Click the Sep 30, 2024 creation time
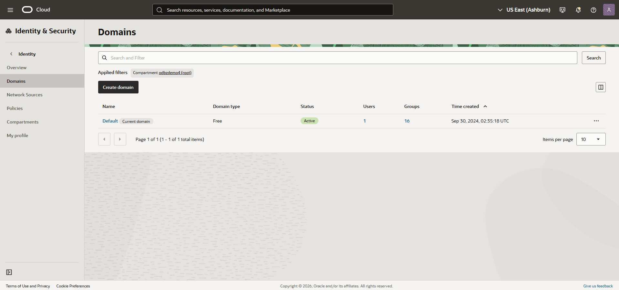The height and width of the screenshot is (290, 619). (x=480, y=121)
